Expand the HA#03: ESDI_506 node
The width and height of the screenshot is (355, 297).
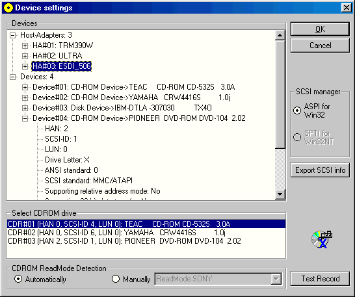(25, 66)
